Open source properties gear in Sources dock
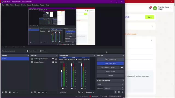 39,92
